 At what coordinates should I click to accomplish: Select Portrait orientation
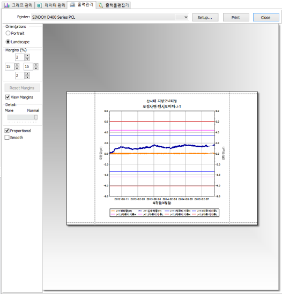click(x=15, y=33)
